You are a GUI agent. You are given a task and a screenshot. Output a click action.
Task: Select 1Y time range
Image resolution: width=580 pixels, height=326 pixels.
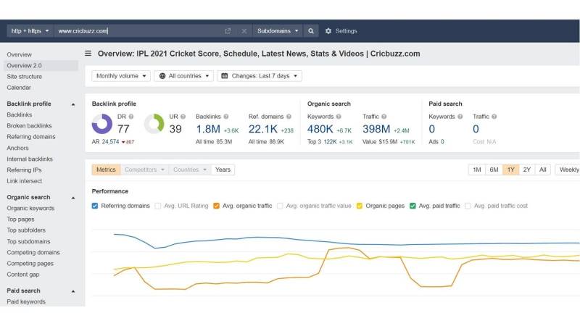click(511, 170)
